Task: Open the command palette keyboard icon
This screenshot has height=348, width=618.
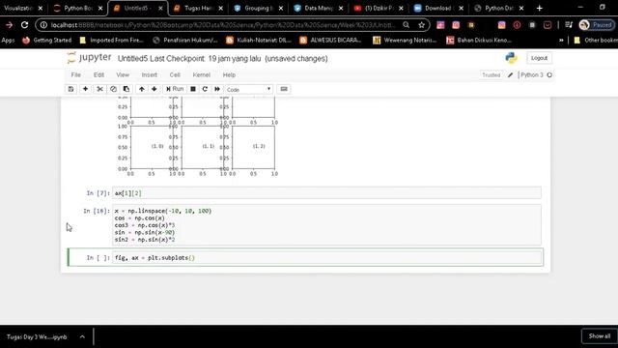Action: [x=284, y=89]
